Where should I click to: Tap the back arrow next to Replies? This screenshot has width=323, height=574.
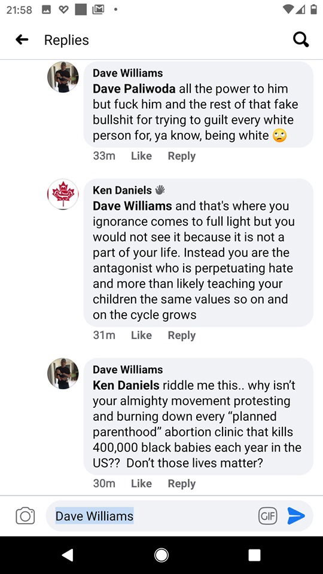pyautogui.click(x=22, y=39)
